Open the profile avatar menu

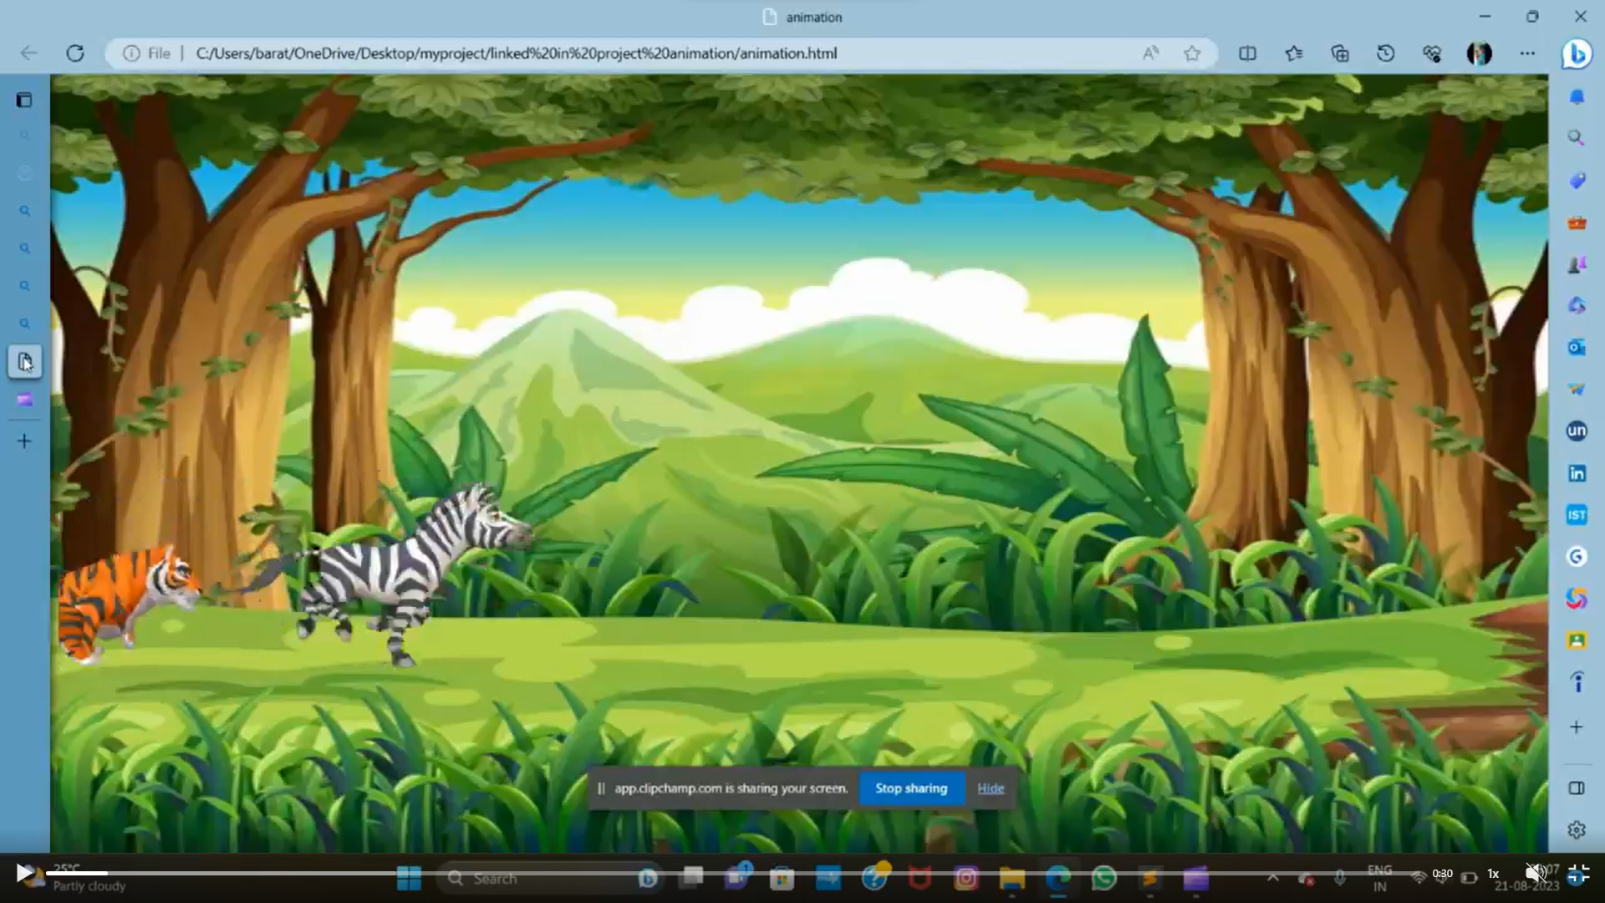pyautogui.click(x=1480, y=54)
